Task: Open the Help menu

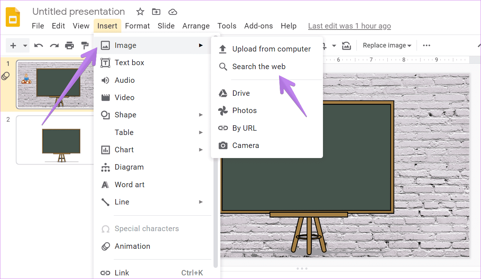Action: (x=289, y=26)
